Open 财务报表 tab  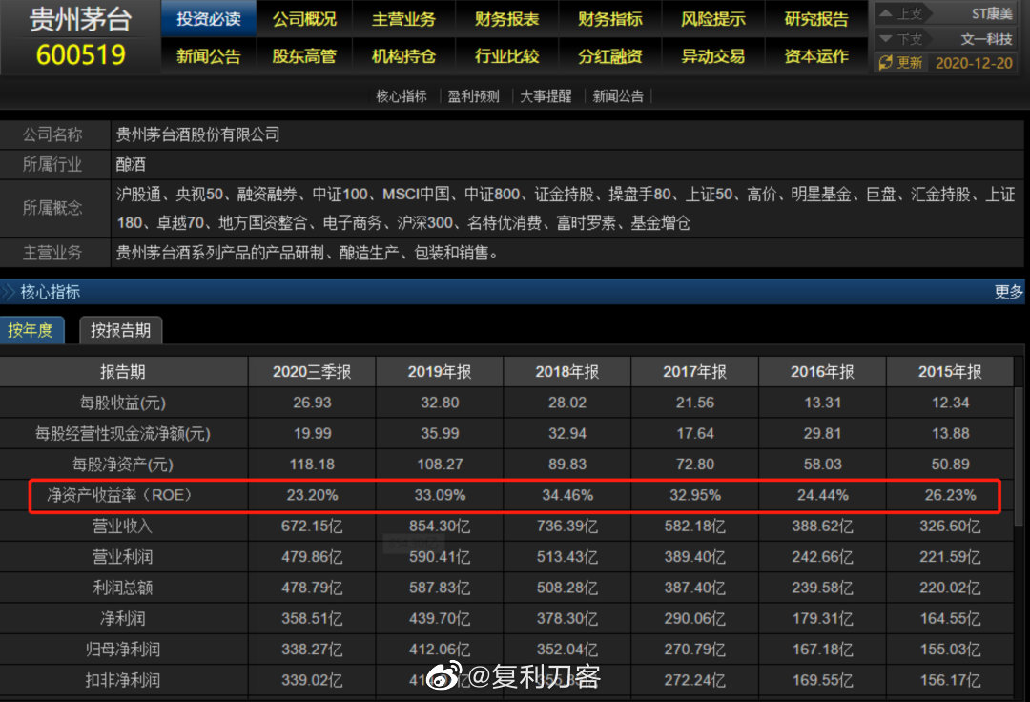(506, 19)
